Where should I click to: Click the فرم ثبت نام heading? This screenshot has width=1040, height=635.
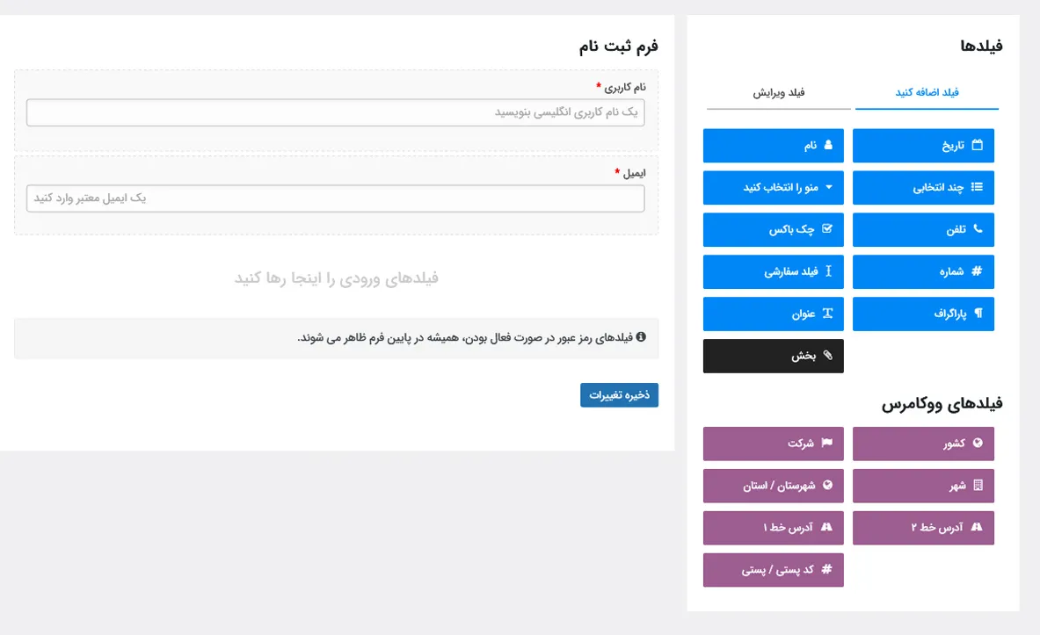[x=618, y=46]
